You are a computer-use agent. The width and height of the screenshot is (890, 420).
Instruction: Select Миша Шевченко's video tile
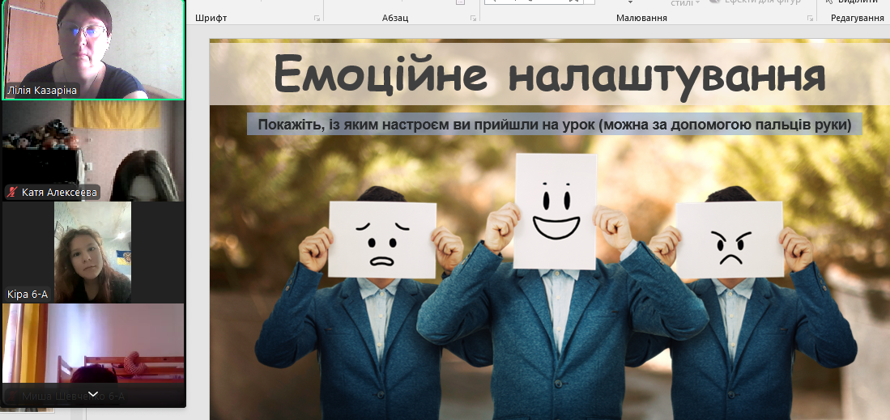tap(93, 354)
